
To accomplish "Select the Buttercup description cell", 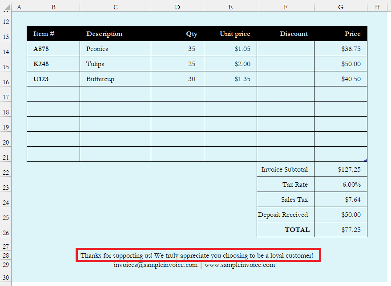I will point(116,79).
